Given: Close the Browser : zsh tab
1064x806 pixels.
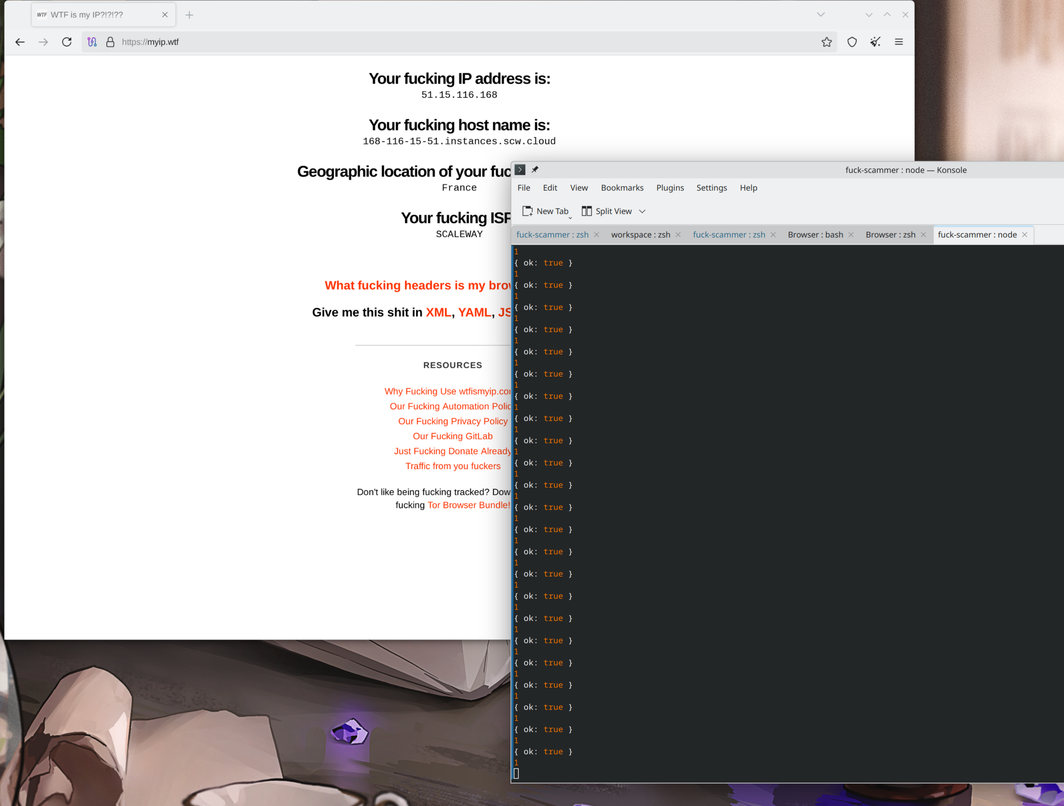Looking at the screenshot, I should (x=923, y=235).
